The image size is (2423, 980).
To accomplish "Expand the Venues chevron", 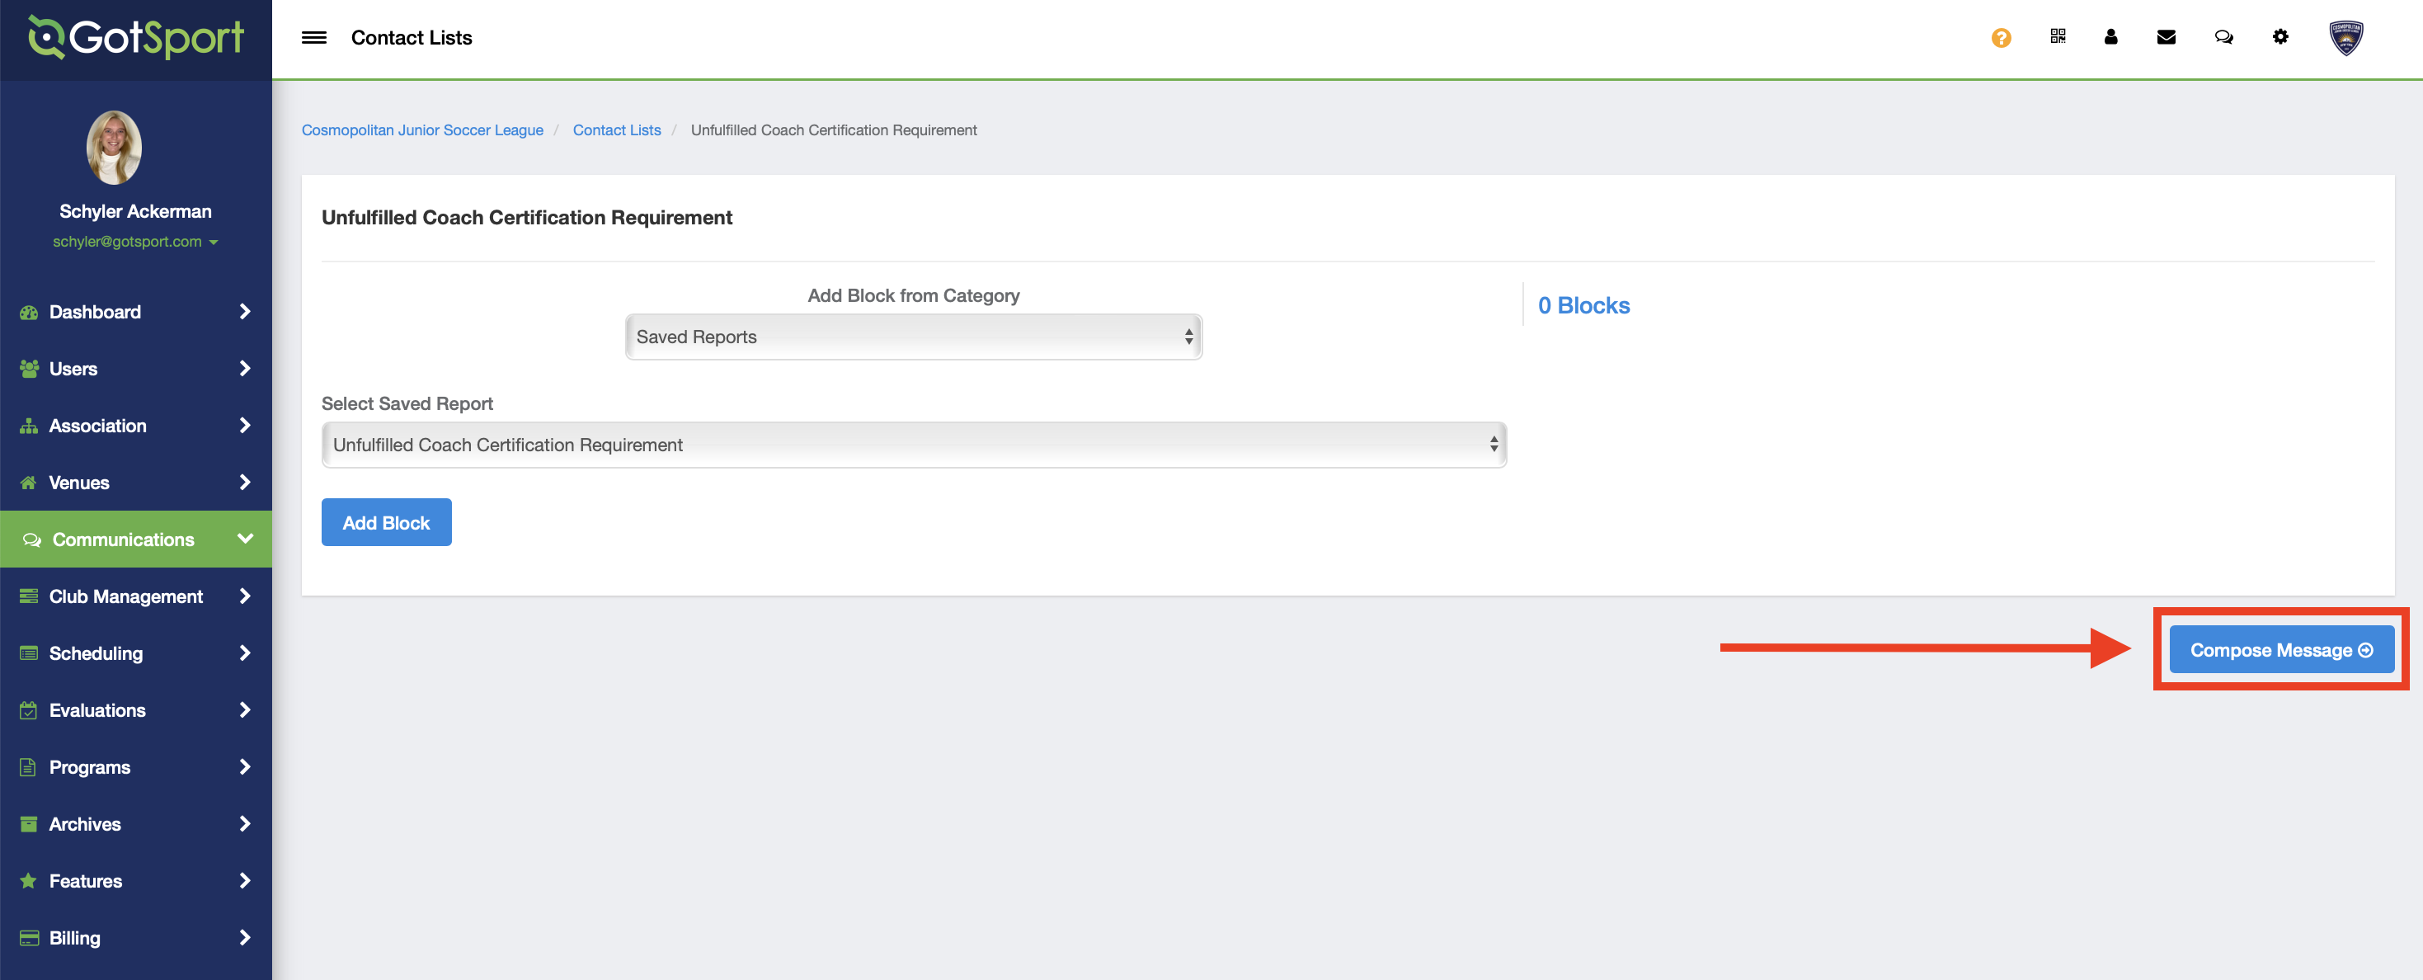I will [x=245, y=483].
